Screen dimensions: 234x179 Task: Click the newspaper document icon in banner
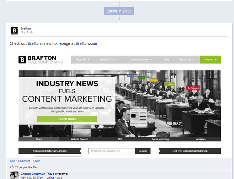[139, 117]
